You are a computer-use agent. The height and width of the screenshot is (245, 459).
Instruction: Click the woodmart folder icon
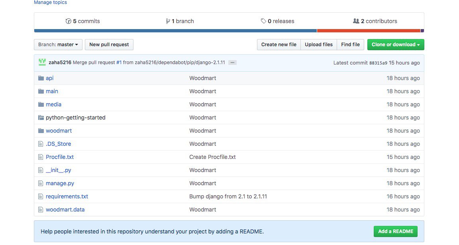tap(41, 131)
